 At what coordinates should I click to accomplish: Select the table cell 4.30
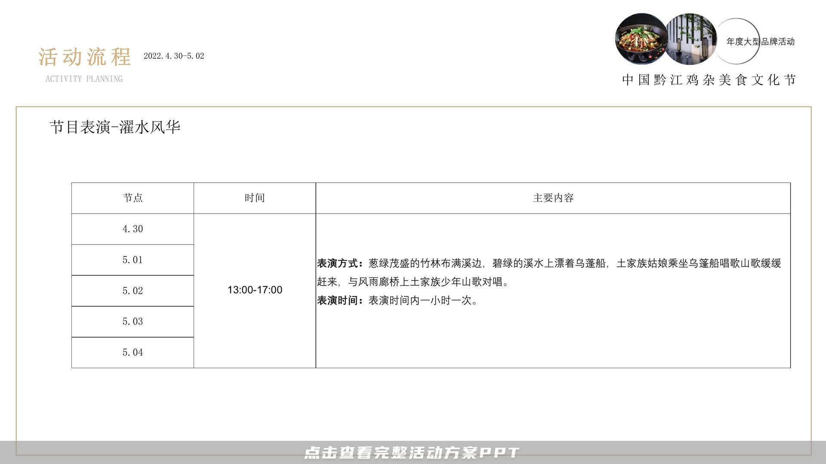coord(133,229)
